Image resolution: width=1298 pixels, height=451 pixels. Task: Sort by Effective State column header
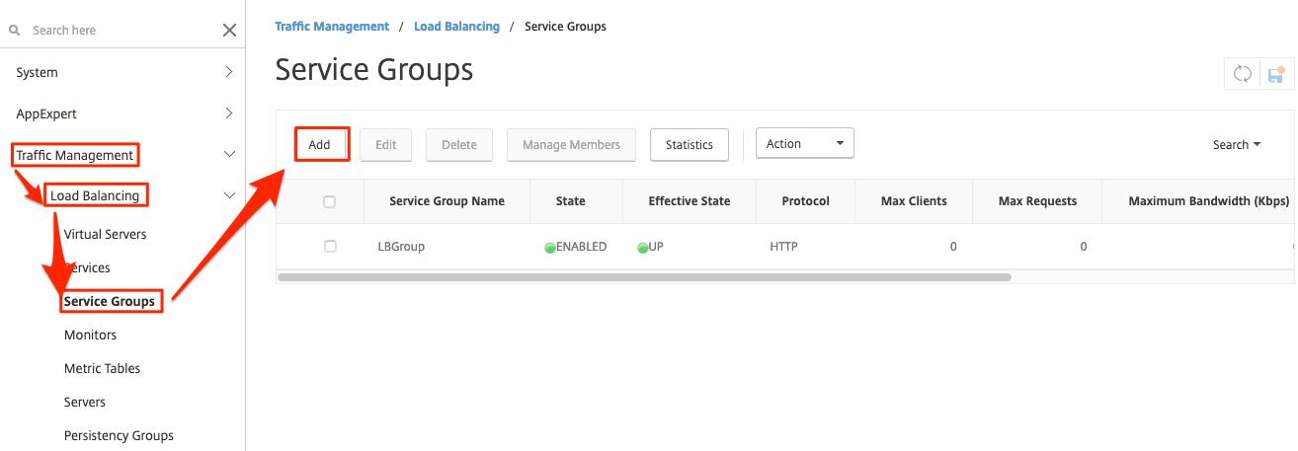(690, 201)
